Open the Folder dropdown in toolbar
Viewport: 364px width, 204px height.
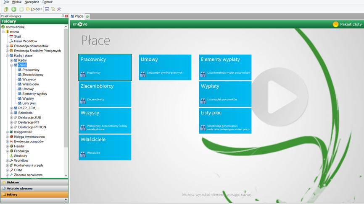pyautogui.click(x=34, y=9)
